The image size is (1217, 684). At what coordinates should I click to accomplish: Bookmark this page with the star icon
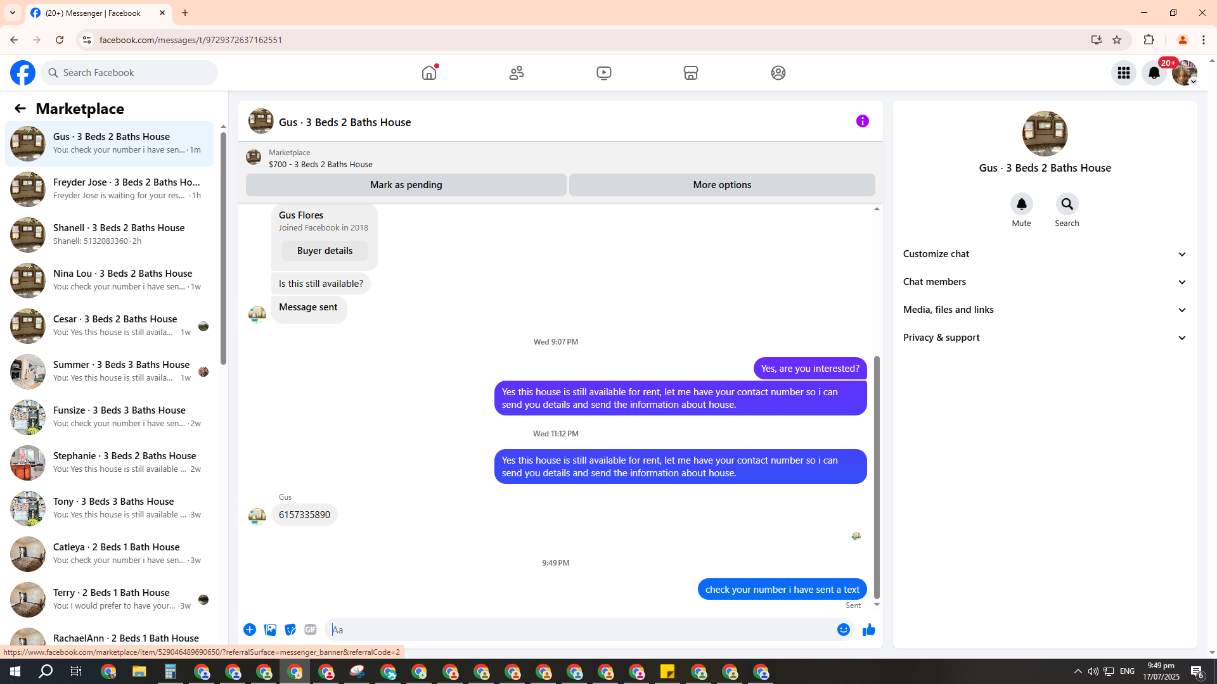pyautogui.click(x=1117, y=40)
